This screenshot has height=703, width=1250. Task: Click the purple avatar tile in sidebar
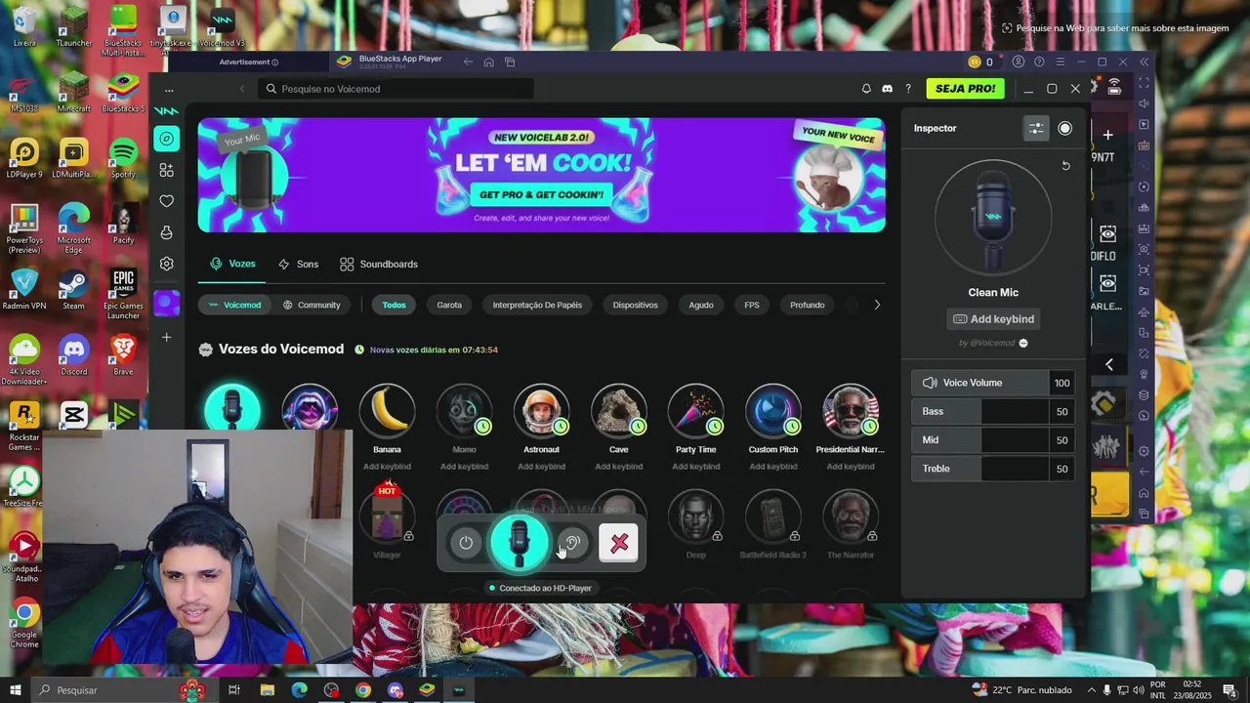pos(166,303)
